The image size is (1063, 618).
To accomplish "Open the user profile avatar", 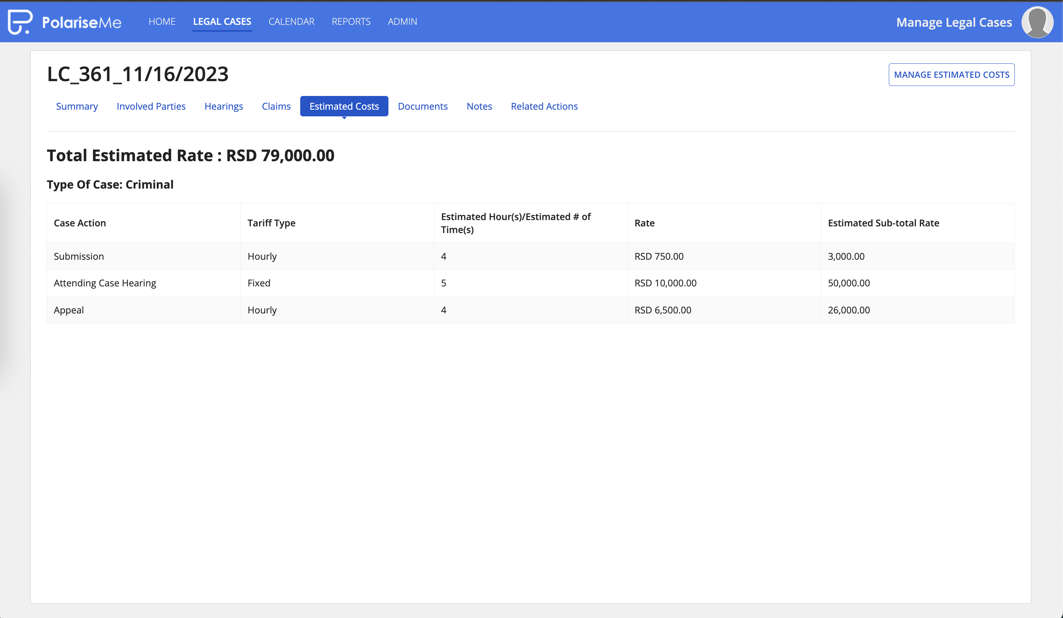I will coord(1037,22).
